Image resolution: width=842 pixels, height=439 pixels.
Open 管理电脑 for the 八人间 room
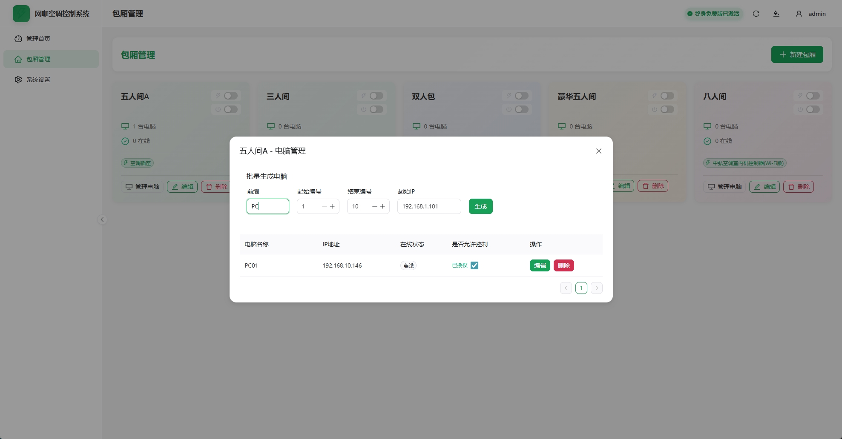click(x=724, y=186)
